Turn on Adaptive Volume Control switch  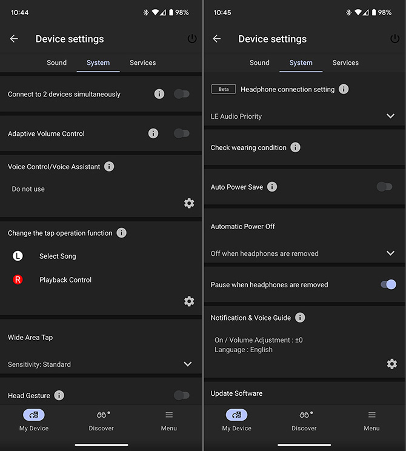182,133
